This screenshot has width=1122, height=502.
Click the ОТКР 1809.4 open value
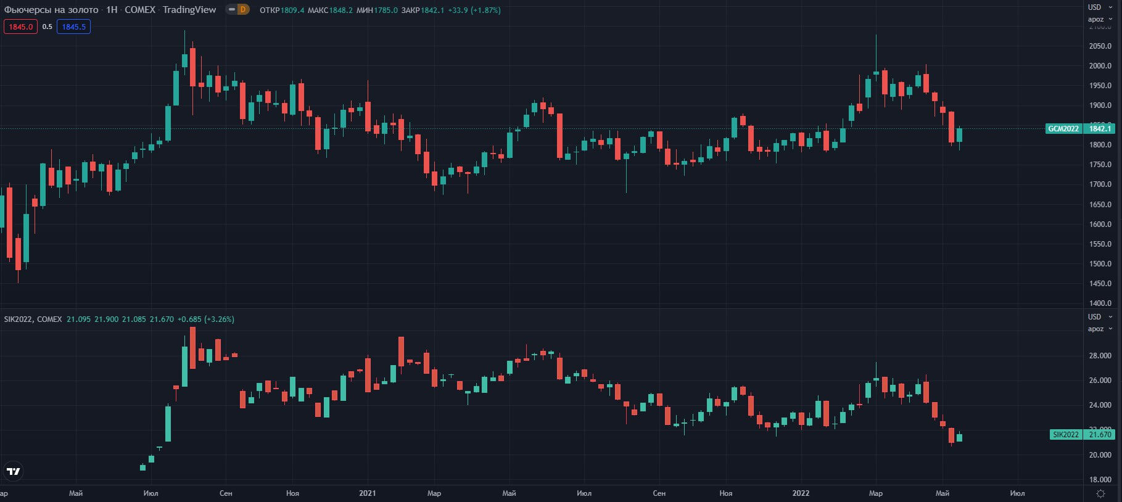(282, 10)
